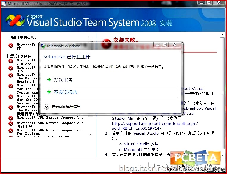This screenshot has height=174, width=227.
Task: Click the green arrow icon beside 发送报告
Action: tap(49, 80)
